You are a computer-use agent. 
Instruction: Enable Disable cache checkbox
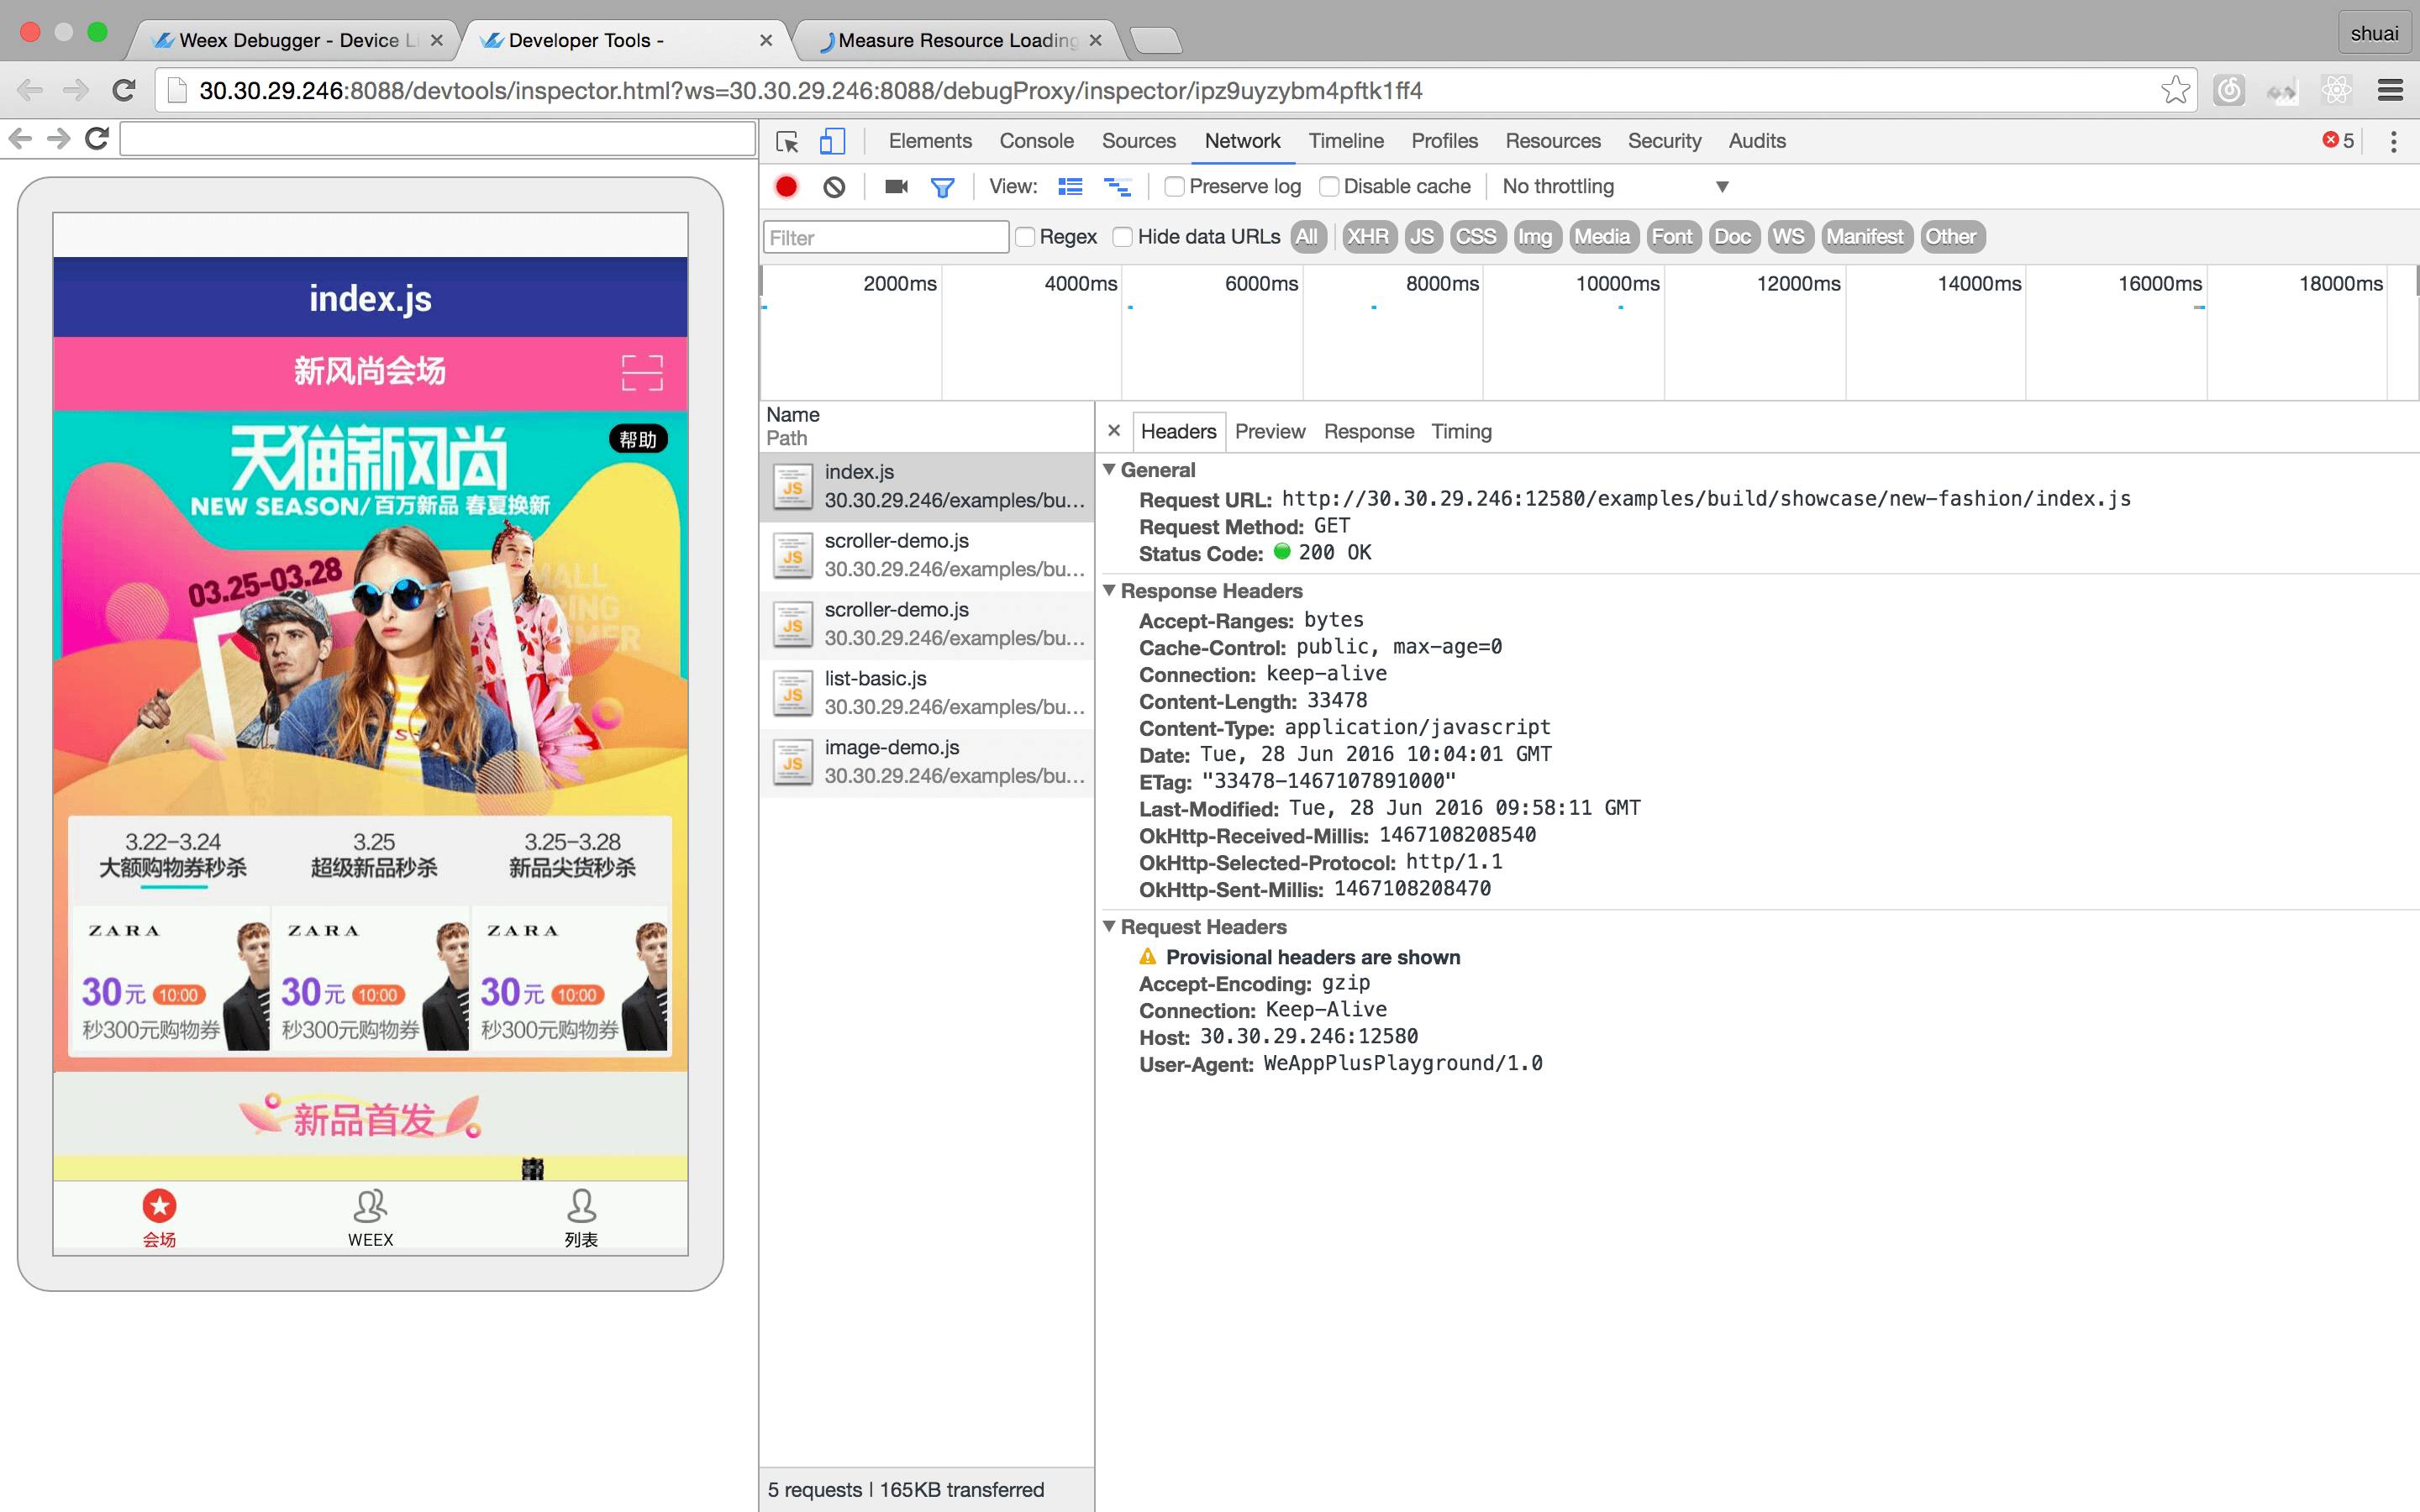click(1329, 186)
